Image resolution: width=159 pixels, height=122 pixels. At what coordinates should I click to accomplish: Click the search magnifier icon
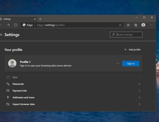[x=113, y=34]
